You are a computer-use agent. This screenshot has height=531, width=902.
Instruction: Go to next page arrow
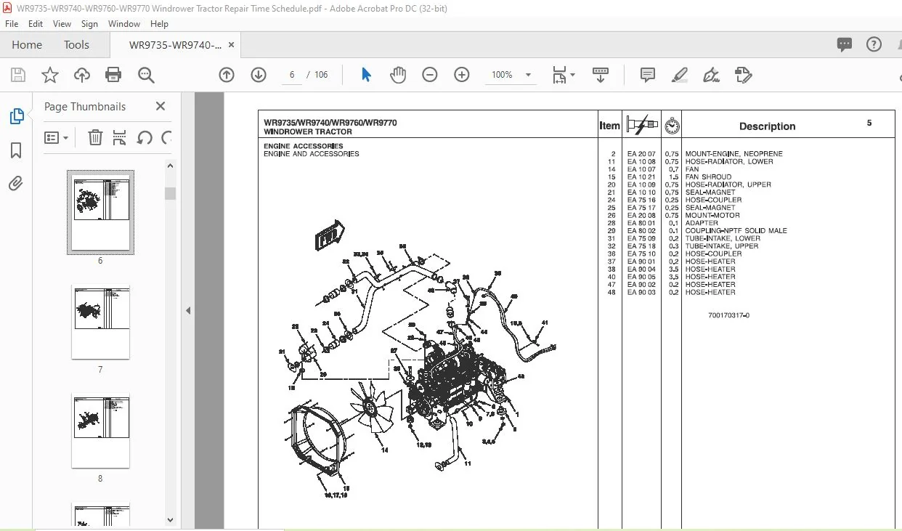coord(259,75)
